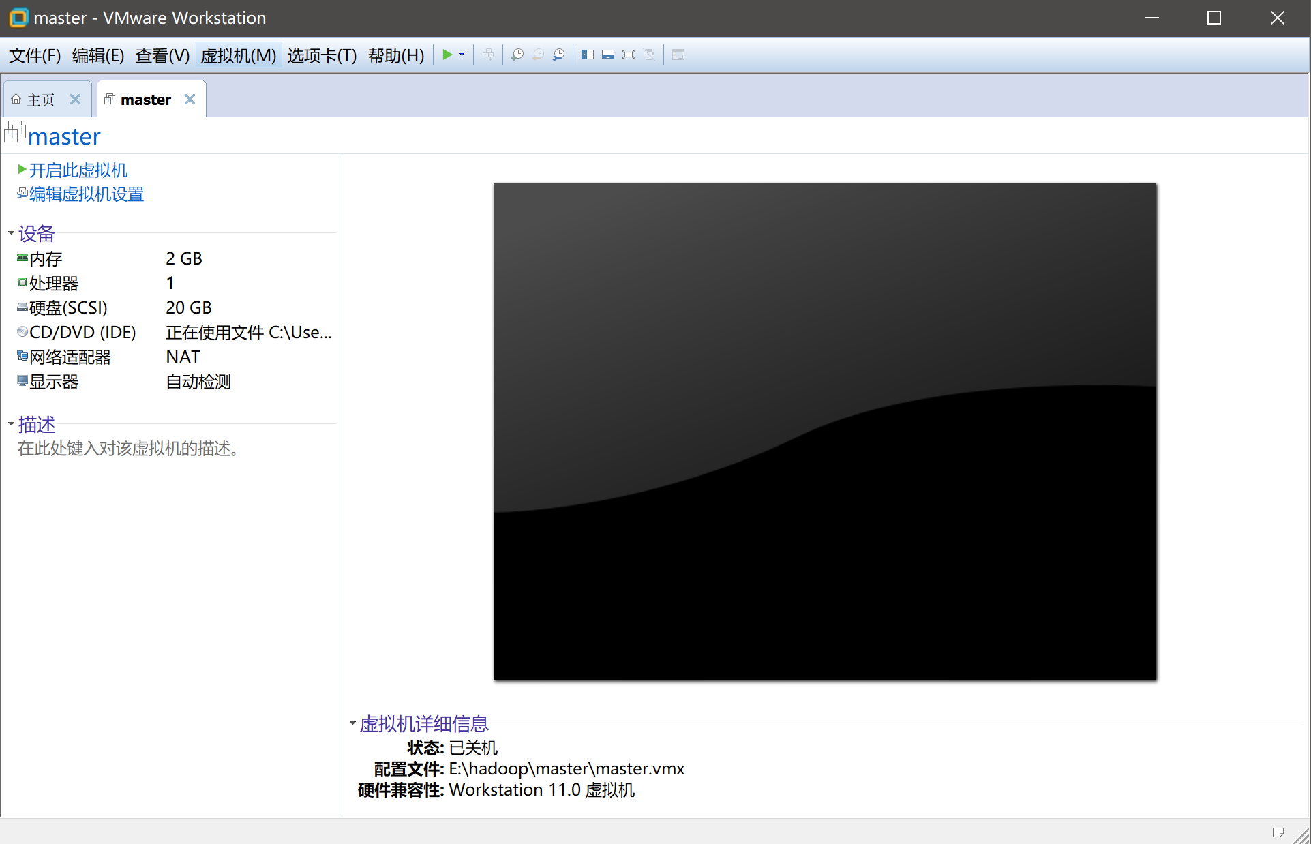Click the green power on toolbar button
The height and width of the screenshot is (844, 1311).
point(447,55)
